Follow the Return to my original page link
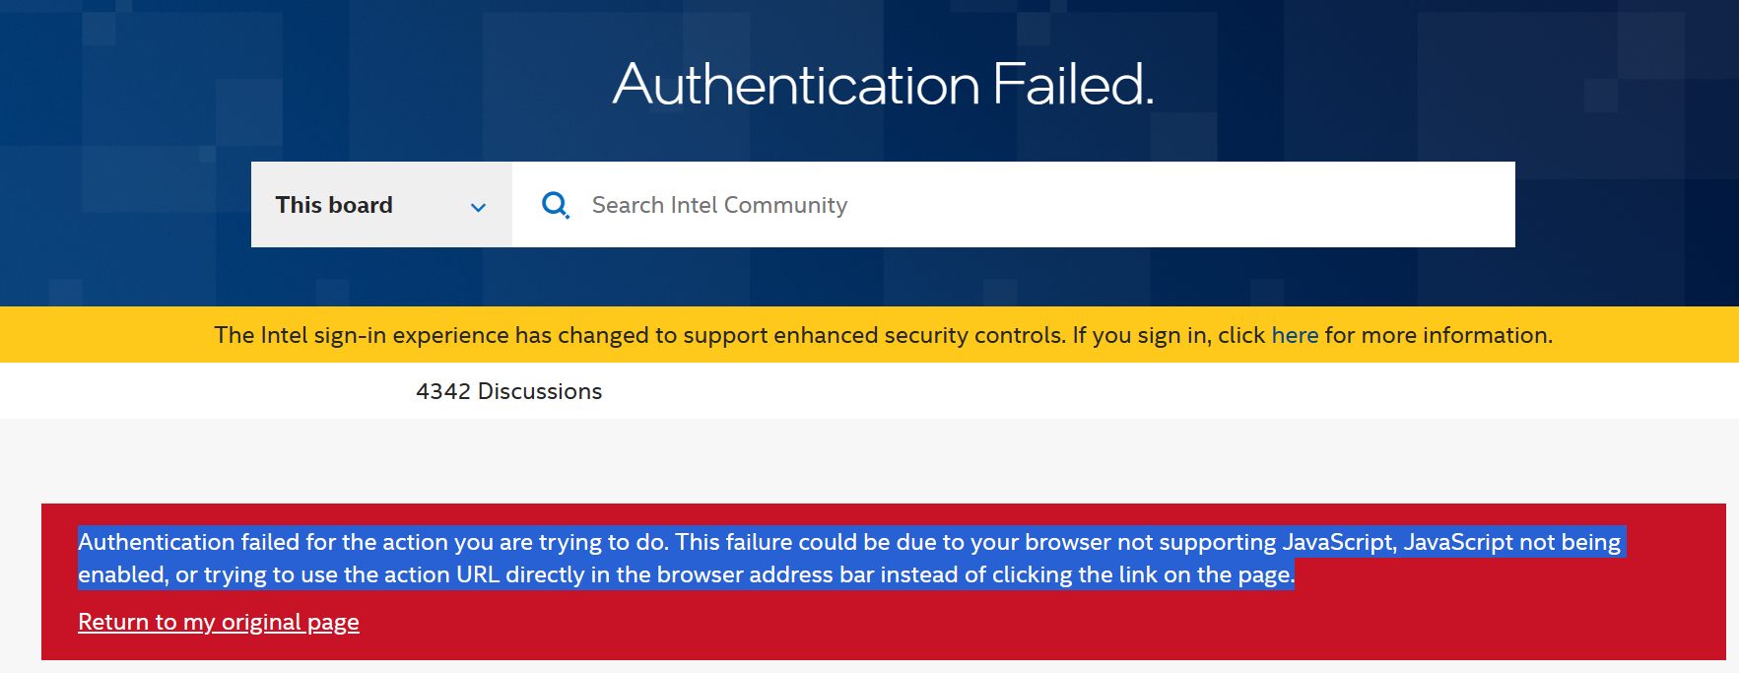 pyautogui.click(x=218, y=622)
